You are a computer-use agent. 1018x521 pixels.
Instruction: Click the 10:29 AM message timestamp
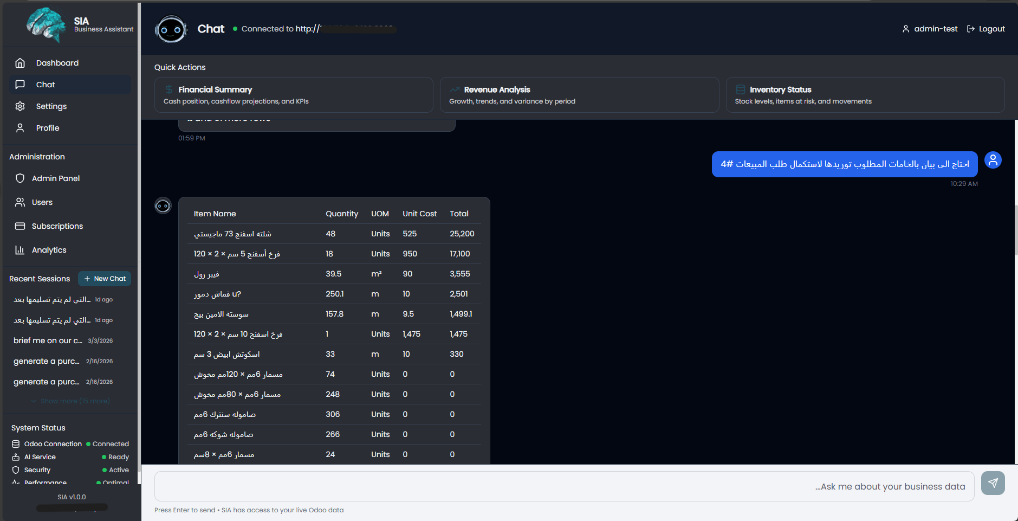click(x=964, y=184)
